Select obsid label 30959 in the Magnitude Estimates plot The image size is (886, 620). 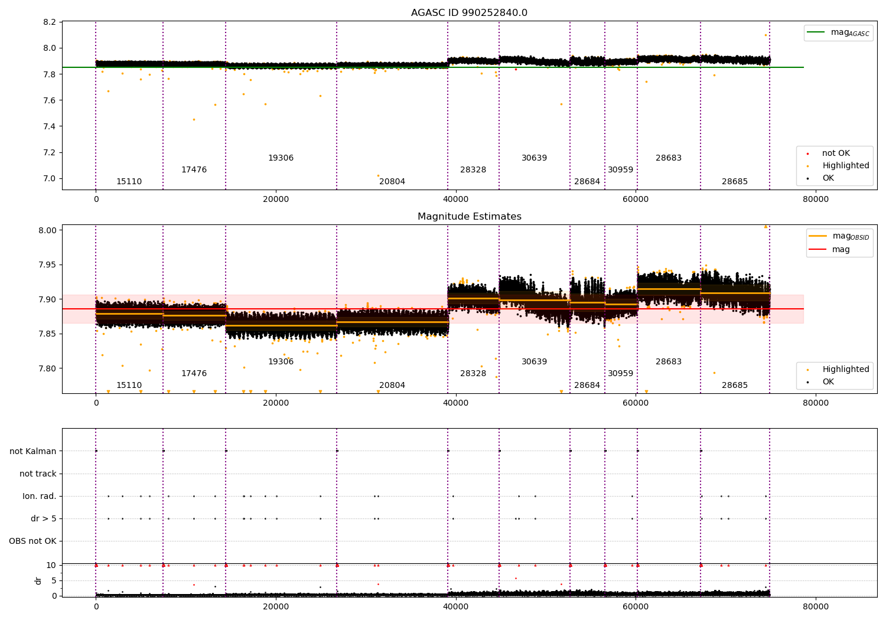click(x=621, y=374)
